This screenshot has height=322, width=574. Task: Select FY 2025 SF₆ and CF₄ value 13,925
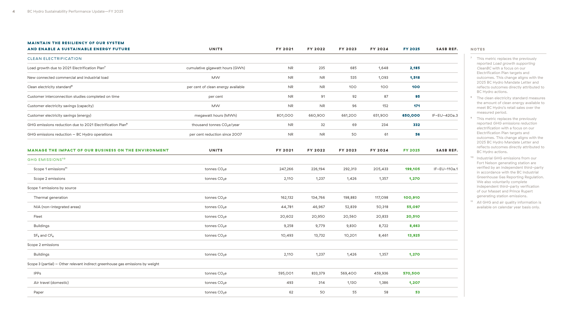coord(413,235)
